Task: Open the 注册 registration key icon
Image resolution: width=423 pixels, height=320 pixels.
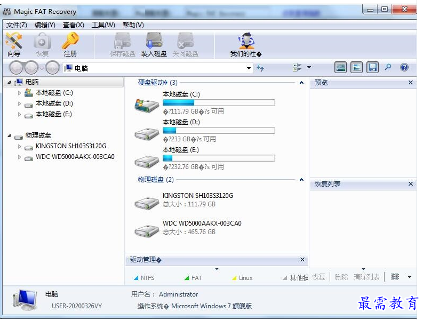Action: pyautogui.click(x=70, y=44)
